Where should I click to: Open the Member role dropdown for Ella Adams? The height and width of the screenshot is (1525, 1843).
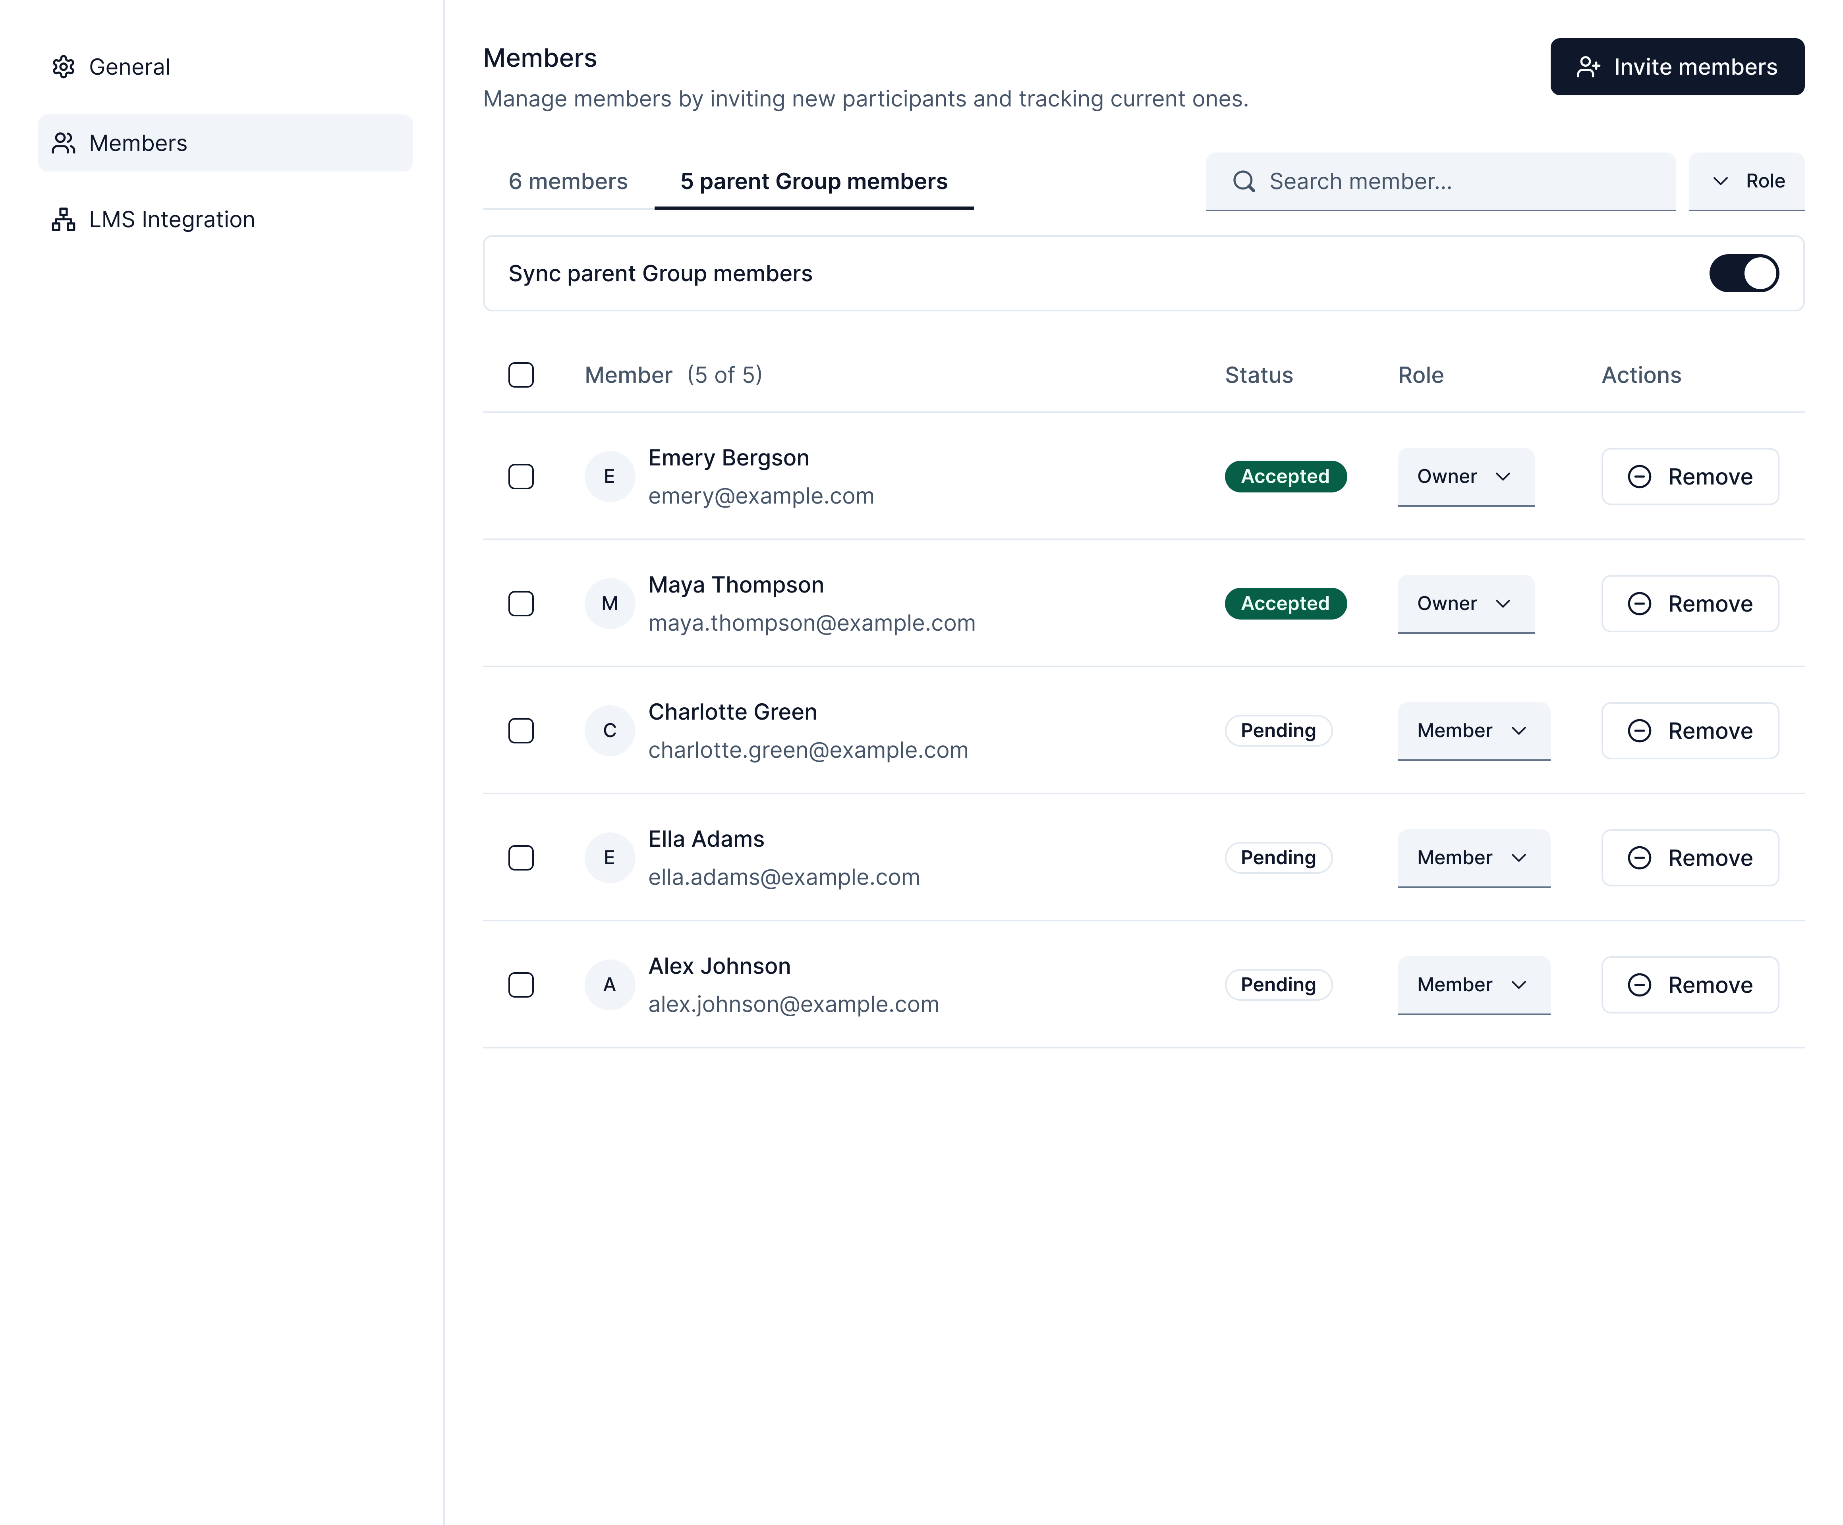coord(1473,857)
